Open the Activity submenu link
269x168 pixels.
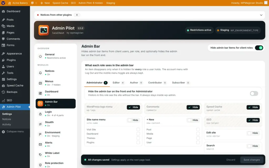click(x=7, y=124)
